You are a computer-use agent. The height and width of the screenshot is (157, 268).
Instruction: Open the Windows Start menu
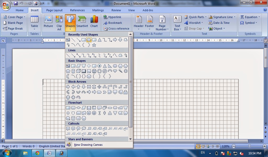[7, 153]
